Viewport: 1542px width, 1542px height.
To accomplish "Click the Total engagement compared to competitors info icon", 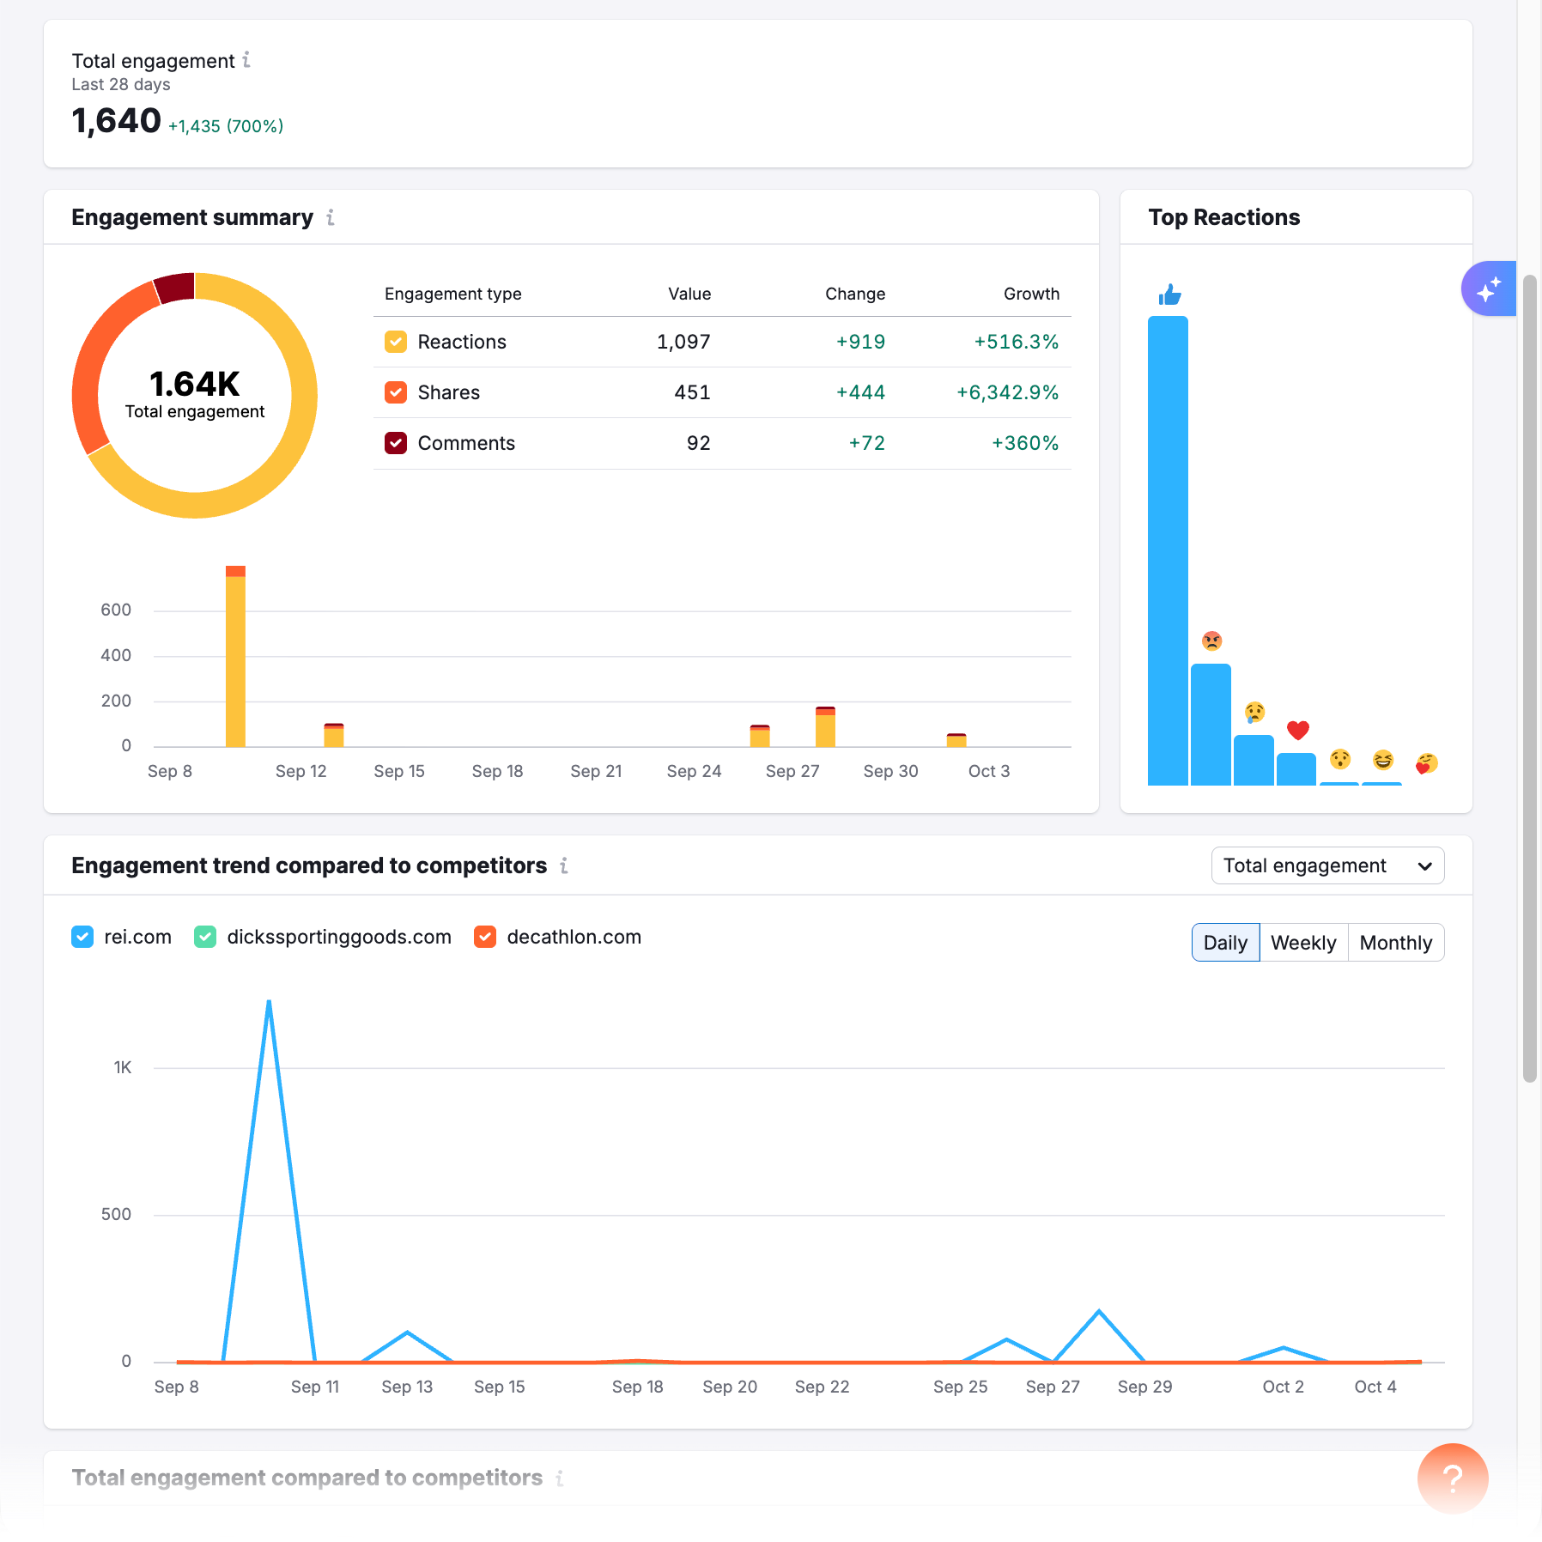I will pos(560,1478).
